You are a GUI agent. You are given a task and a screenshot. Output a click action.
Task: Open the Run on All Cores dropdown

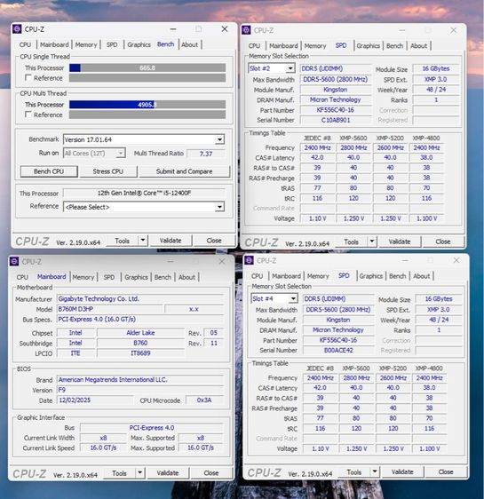120,154
